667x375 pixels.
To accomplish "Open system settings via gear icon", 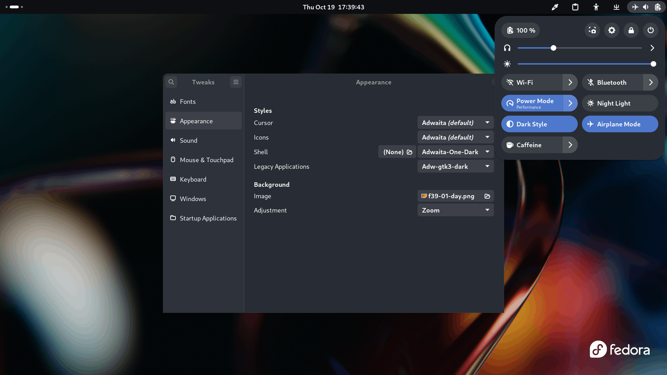I will (612, 31).
